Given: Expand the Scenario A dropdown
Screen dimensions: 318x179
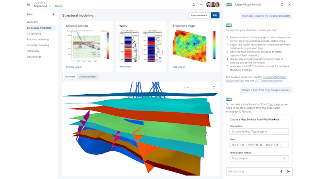Looking at the screenshot, I should coord(50,6).
